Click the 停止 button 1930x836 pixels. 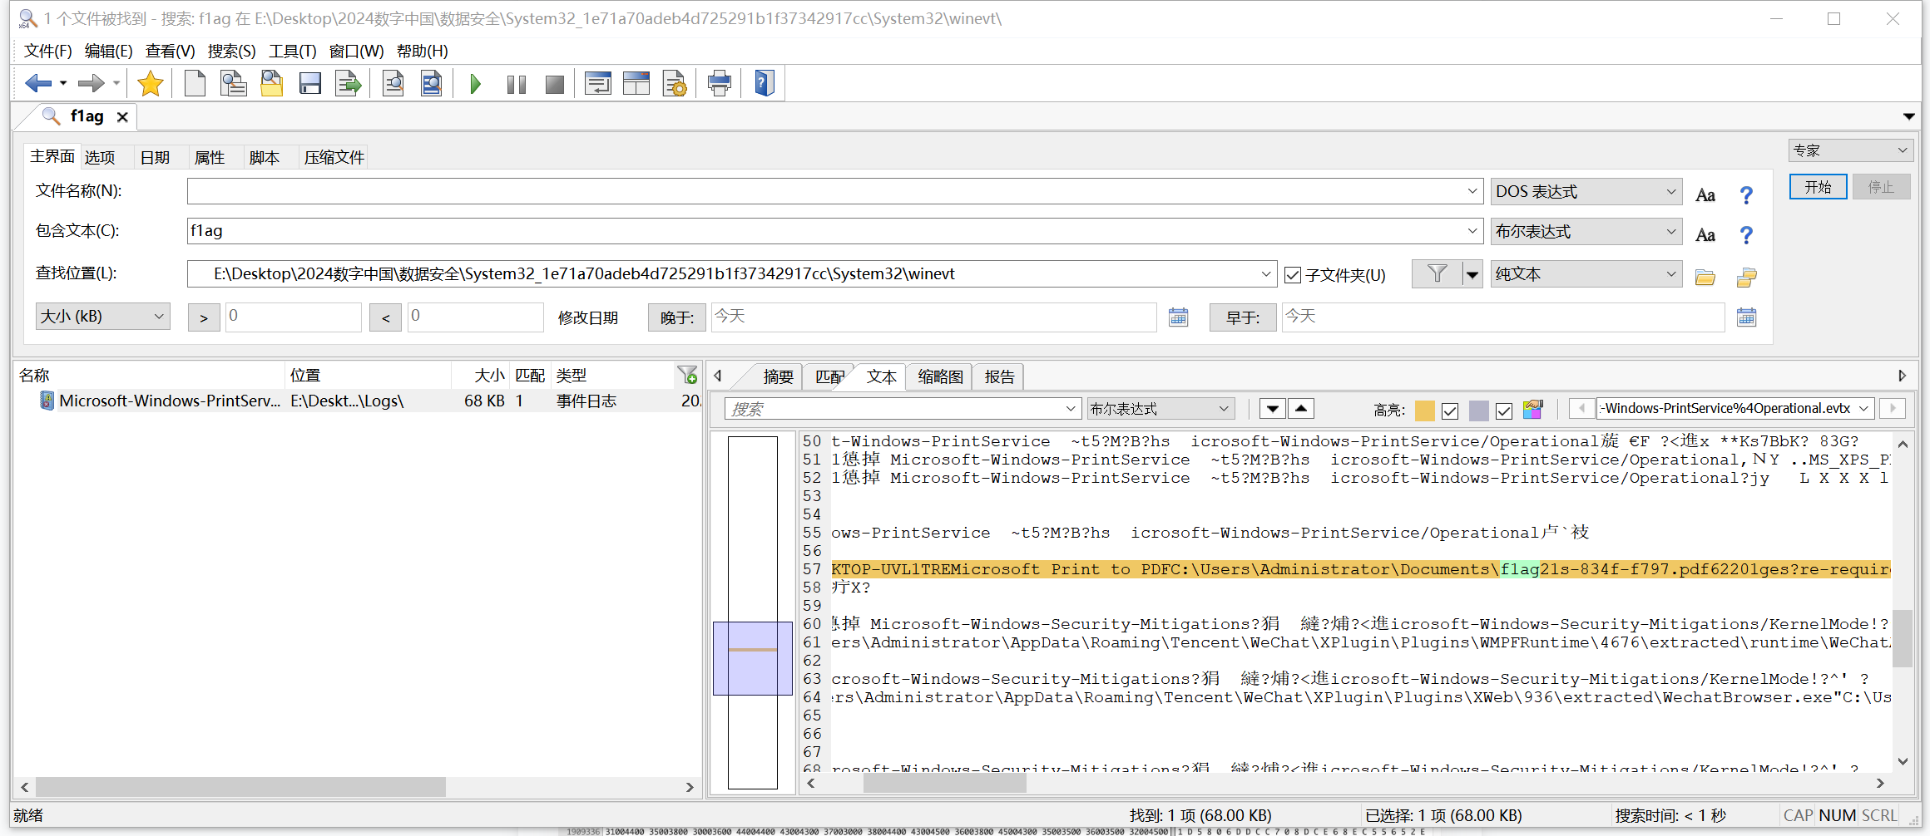pos(1881,187)
